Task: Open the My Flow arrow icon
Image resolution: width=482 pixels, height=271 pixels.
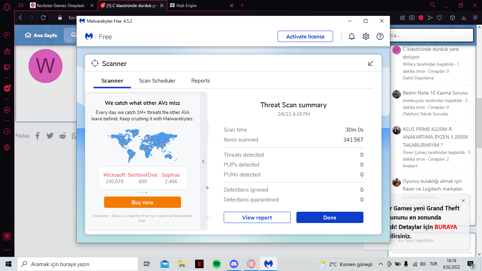Action: (x=430, y=18)
